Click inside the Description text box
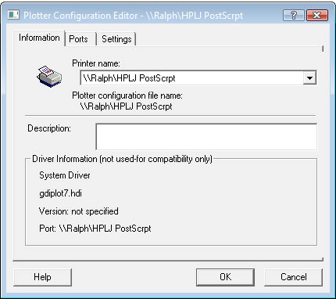The width and height of the screenshot is (336, 299). (x=206, y=137)
